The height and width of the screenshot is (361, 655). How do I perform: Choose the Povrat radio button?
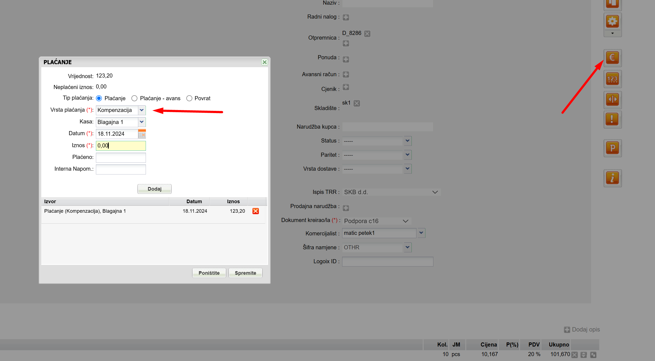tap(189, 98)
